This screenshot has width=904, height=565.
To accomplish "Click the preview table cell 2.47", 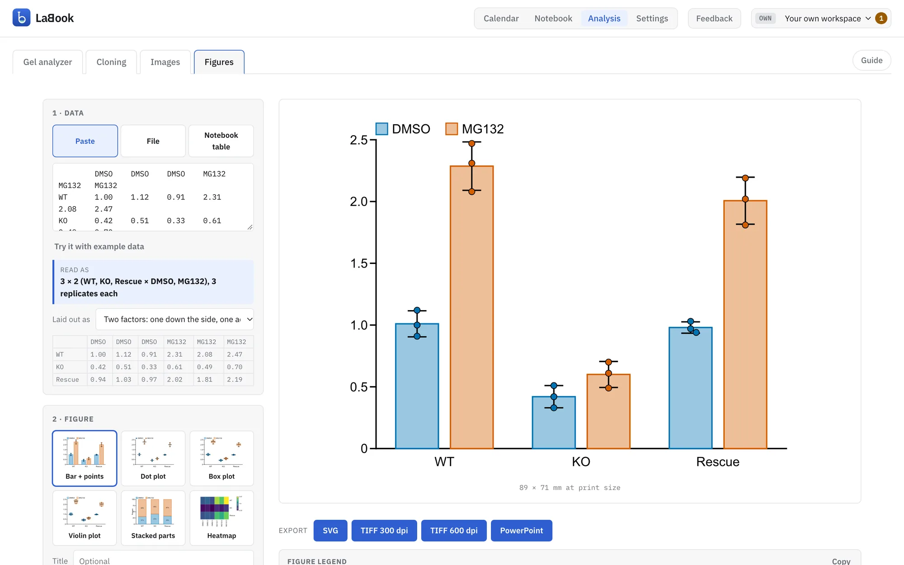I will pyautogui.click(x=238, y=354).
